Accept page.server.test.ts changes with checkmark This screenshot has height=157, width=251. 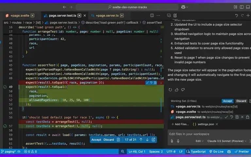(226, 117)
